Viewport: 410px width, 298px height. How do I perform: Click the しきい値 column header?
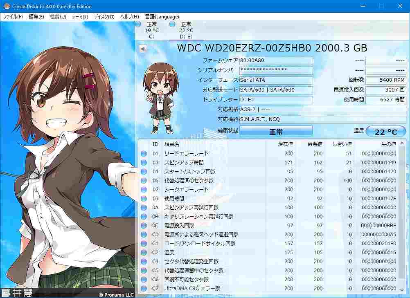(x=342, y=144)
